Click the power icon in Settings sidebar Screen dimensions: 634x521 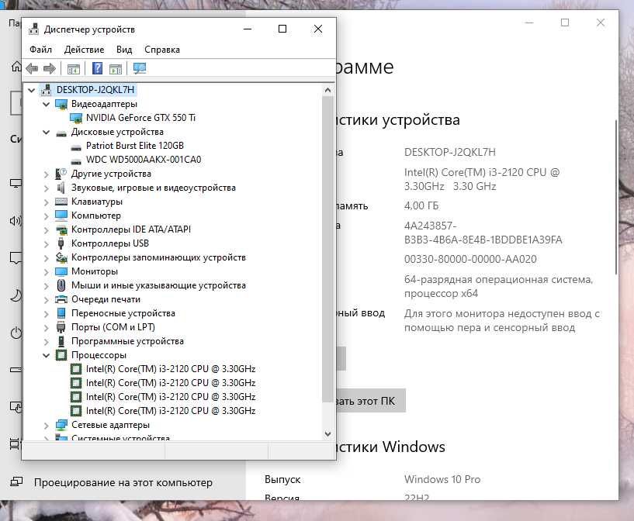(16, 333)
